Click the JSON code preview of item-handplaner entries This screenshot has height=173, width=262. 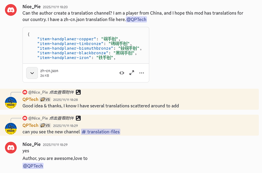(86, 46)
